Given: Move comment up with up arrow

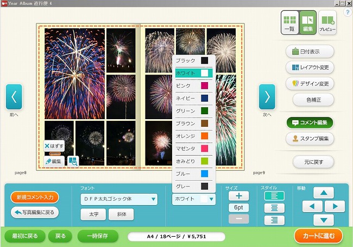Looking at the screenshot, I should point(324,194).
